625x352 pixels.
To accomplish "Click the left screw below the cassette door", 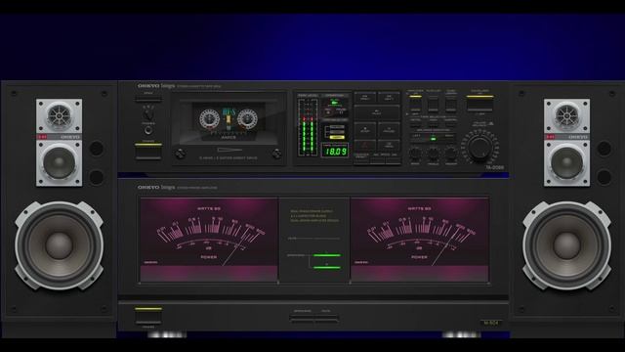I will point(180,153).
